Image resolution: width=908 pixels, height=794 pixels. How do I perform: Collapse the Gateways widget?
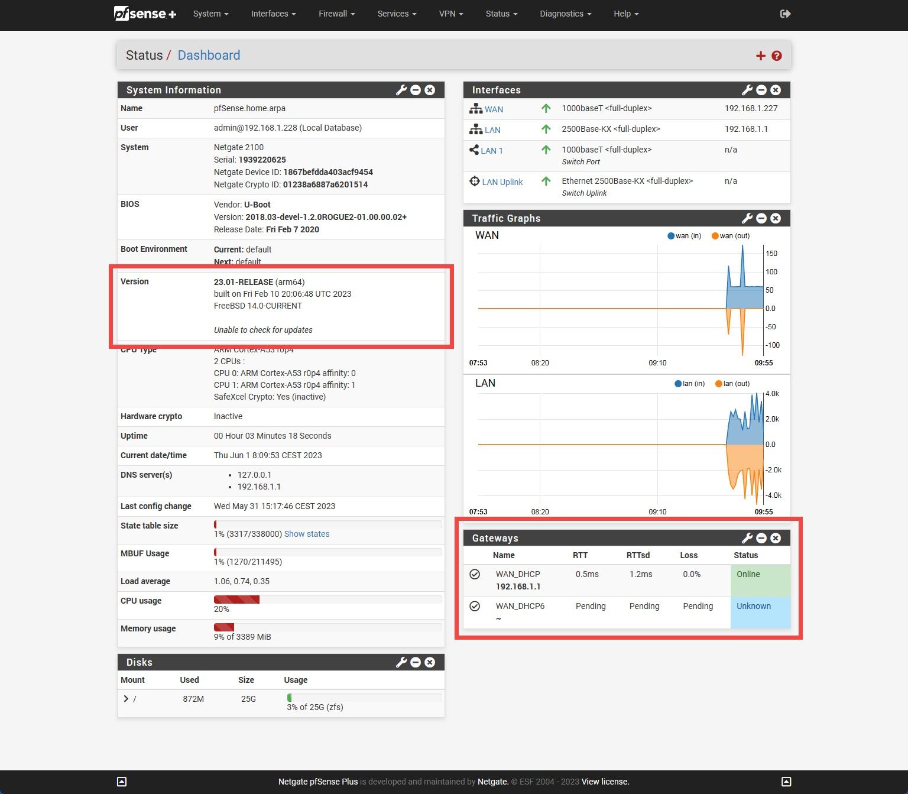point(761,538)
